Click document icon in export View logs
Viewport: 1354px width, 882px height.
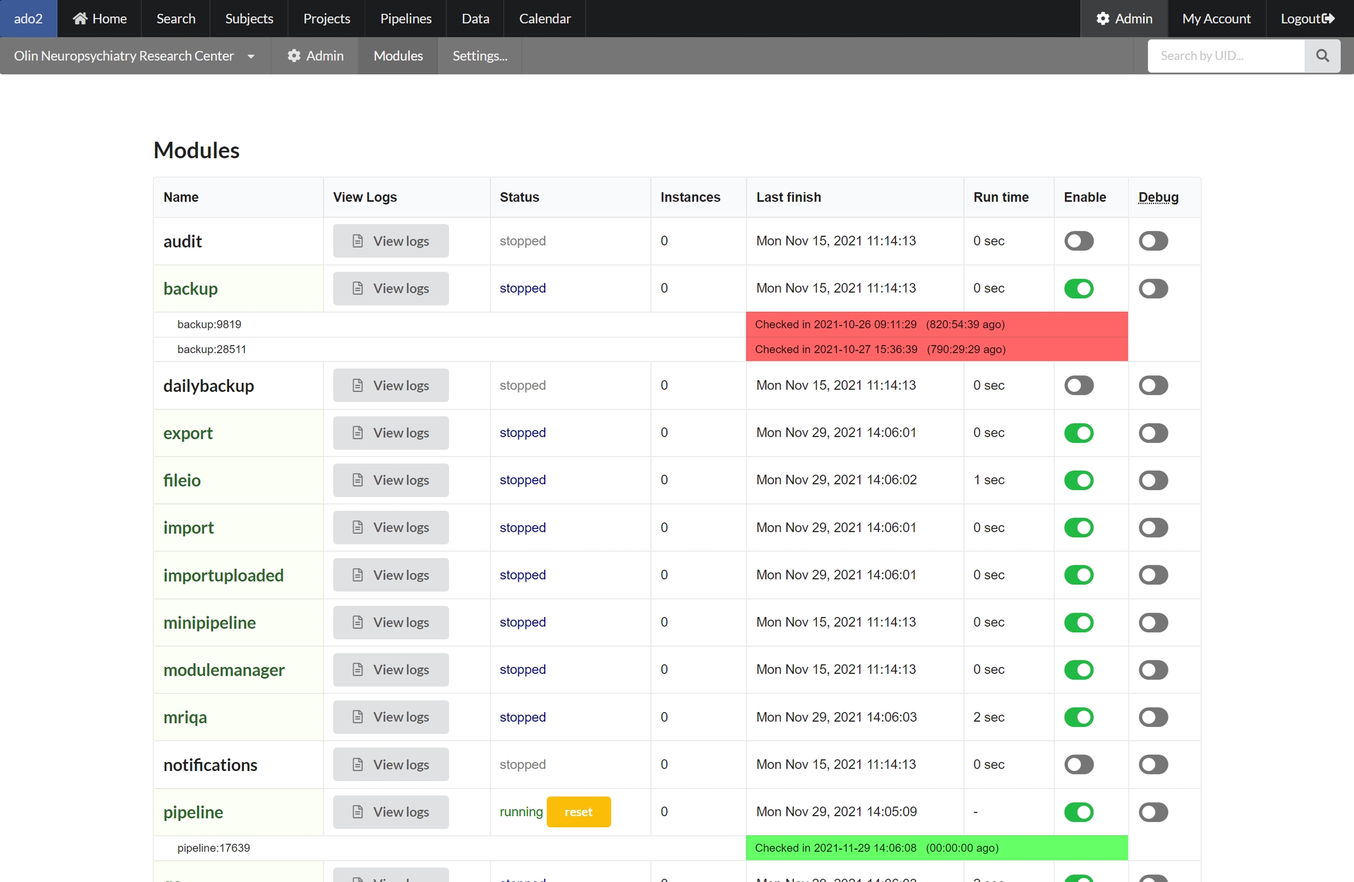(357, 432)
